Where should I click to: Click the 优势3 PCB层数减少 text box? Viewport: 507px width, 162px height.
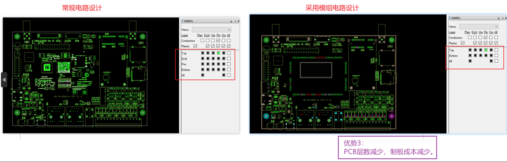(387, 147)
